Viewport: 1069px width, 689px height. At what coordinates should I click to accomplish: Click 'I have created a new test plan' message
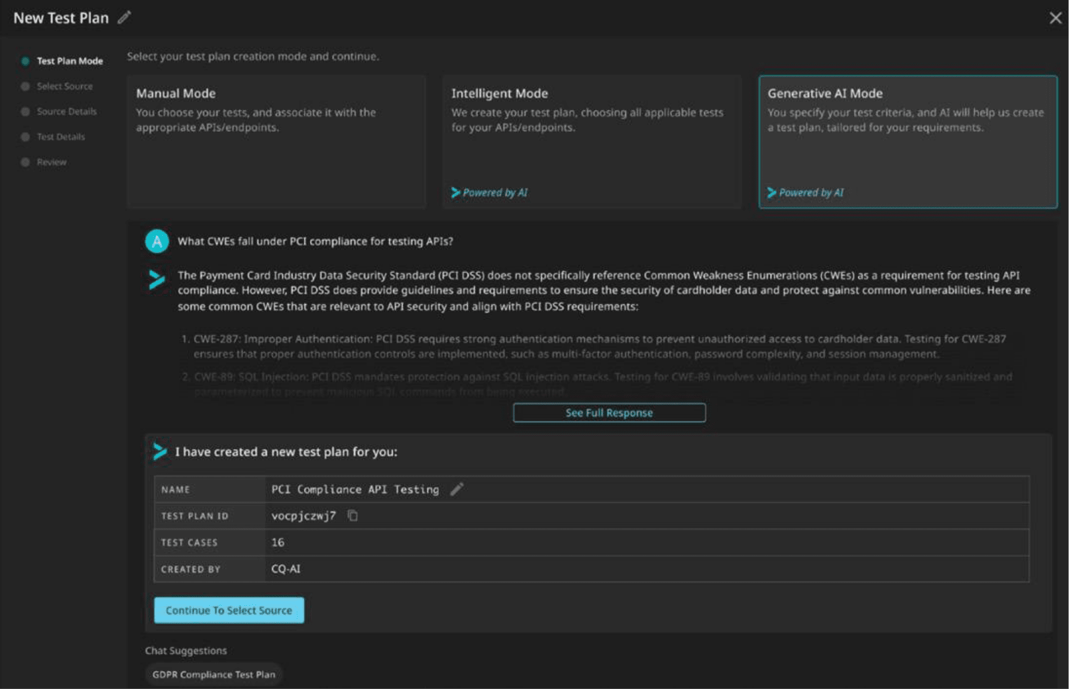(286, 452)
